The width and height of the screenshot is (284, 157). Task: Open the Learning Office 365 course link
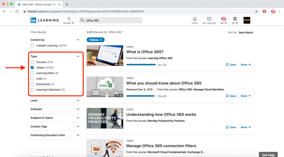click(160, 58)
